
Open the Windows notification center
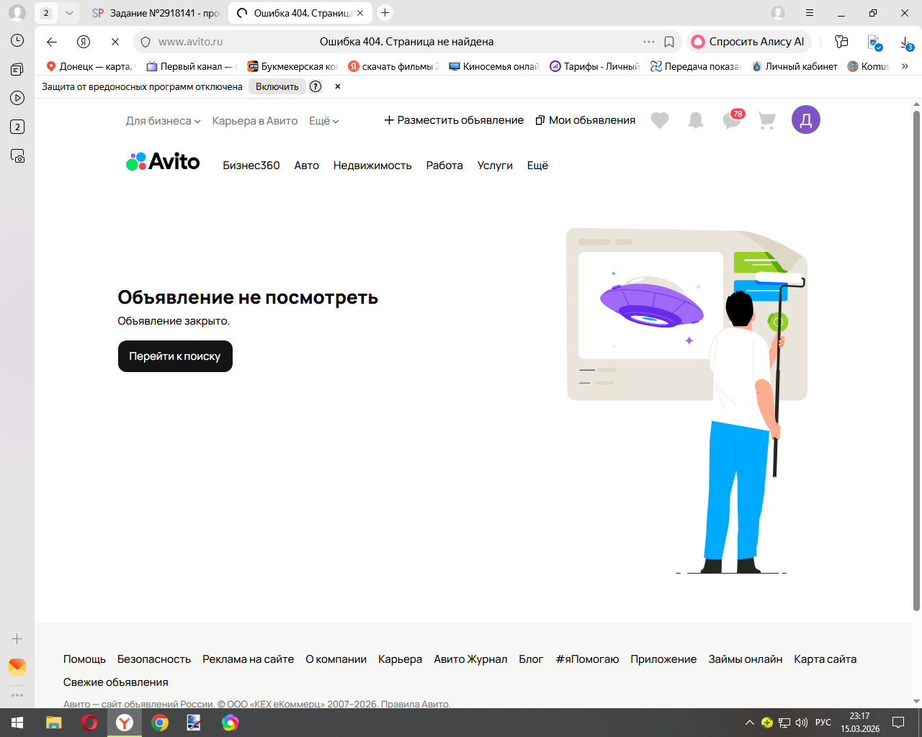[898, 723]
